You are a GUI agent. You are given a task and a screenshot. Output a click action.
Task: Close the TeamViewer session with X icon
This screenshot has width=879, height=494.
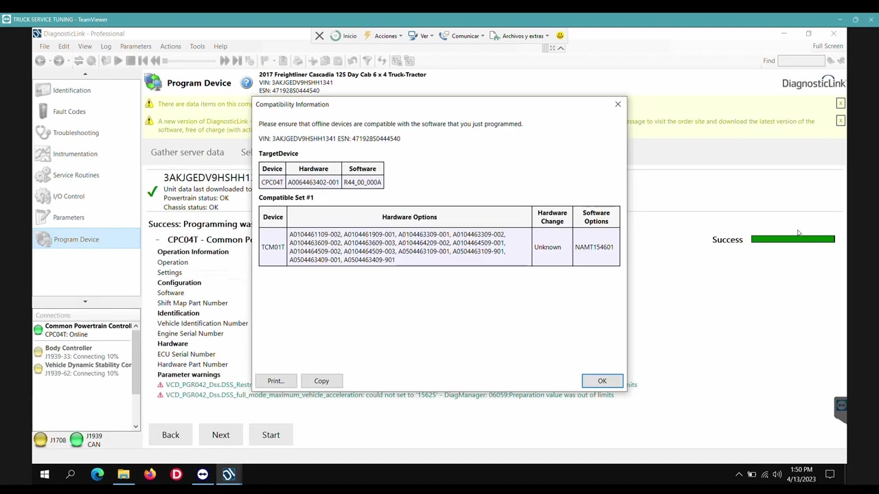click(x=319, y=36)
